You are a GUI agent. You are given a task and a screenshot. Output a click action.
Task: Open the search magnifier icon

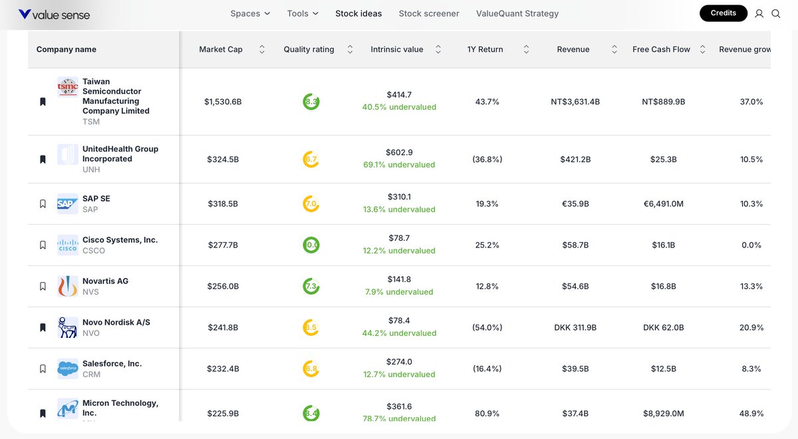pos(776,13)
